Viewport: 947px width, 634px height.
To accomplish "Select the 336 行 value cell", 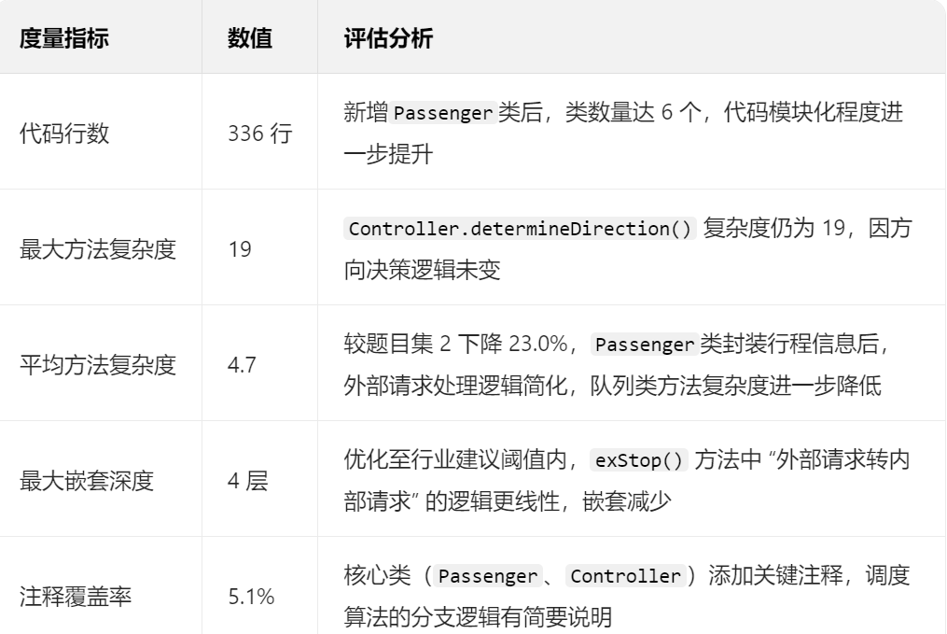I will pos(259,133).
